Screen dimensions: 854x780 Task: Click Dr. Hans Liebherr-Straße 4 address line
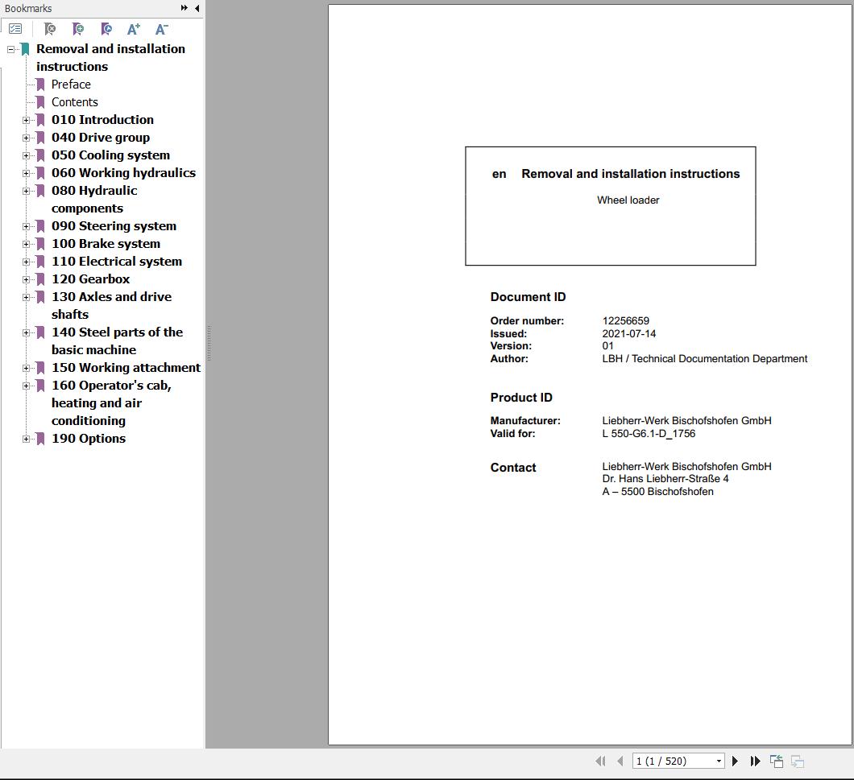665,478
